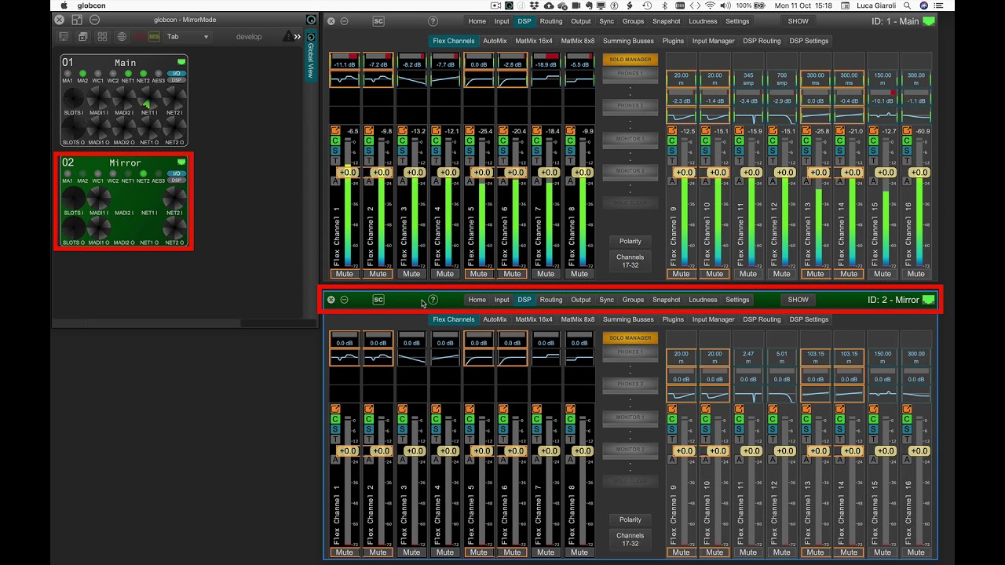1005x565 pixels.
Task: Click Channels 17-32 button in Mirror window
Action: 630,539
